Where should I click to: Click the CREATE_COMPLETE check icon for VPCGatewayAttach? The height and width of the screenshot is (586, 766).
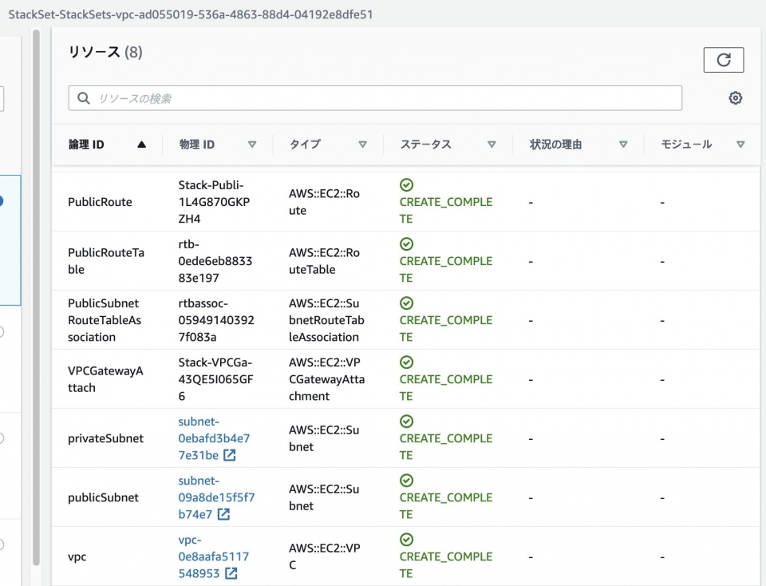point(407,362)
